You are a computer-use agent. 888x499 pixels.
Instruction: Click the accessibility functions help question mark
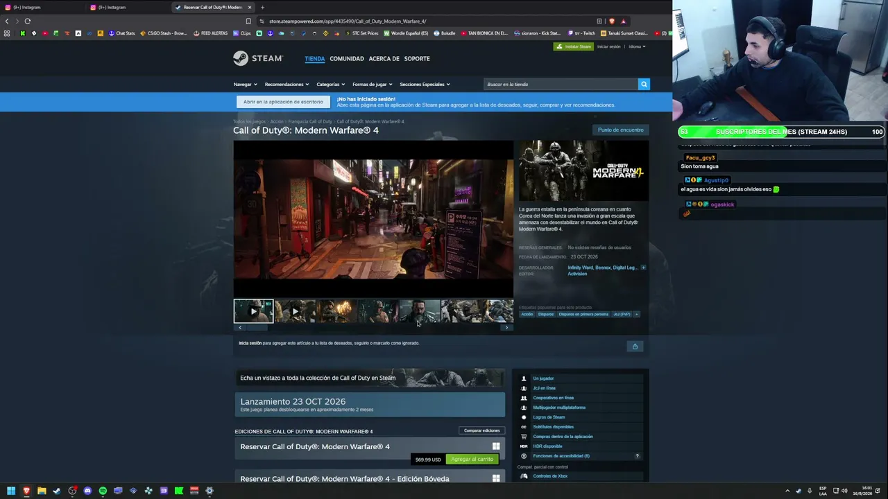pyautogui.click(x=638, y=456)
